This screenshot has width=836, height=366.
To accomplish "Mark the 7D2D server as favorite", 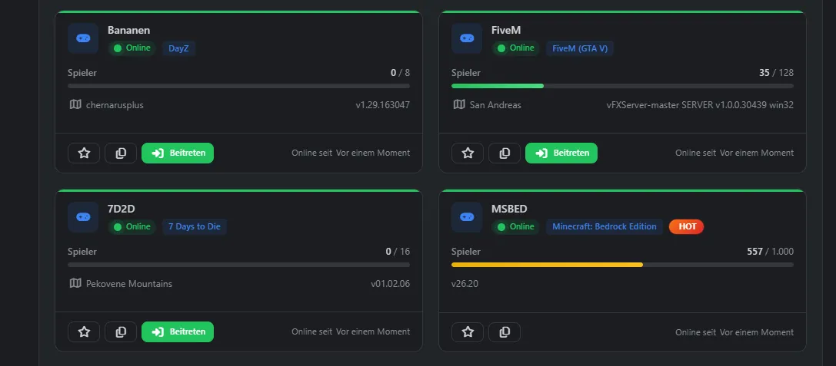I will point(84,332).
